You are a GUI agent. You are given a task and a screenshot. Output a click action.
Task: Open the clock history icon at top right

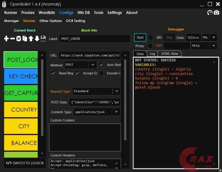click(210, 13)
